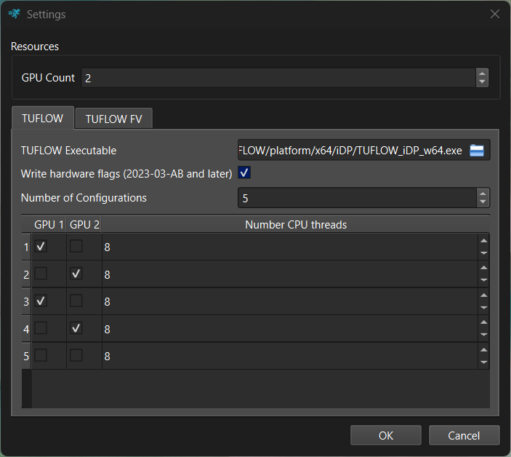Uncheck GPU 1 for configuration 3
Viewport: 511px width, 457px height.
click(x=41, y=301)
